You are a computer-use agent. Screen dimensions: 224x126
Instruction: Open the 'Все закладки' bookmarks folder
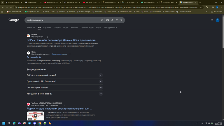click(217, 12)
